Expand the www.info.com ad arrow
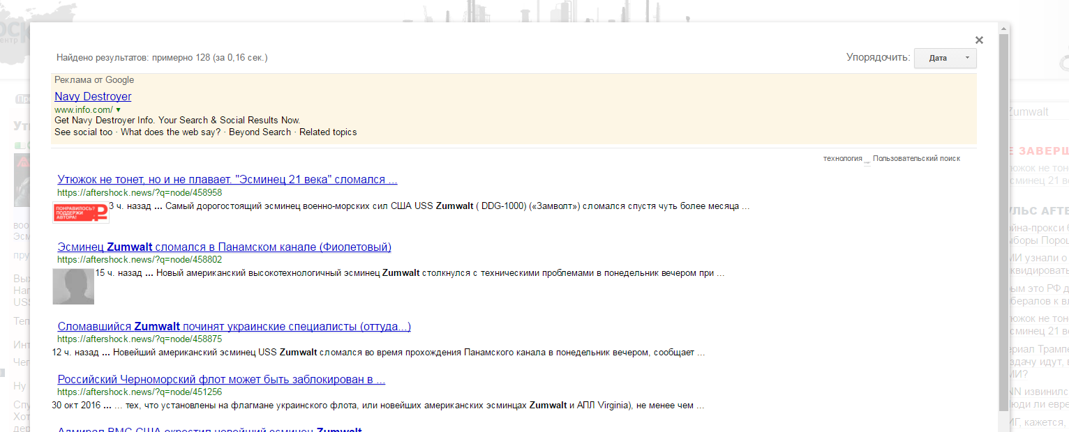This screenshot has height=432, width=1069. [x=119, y=110]
